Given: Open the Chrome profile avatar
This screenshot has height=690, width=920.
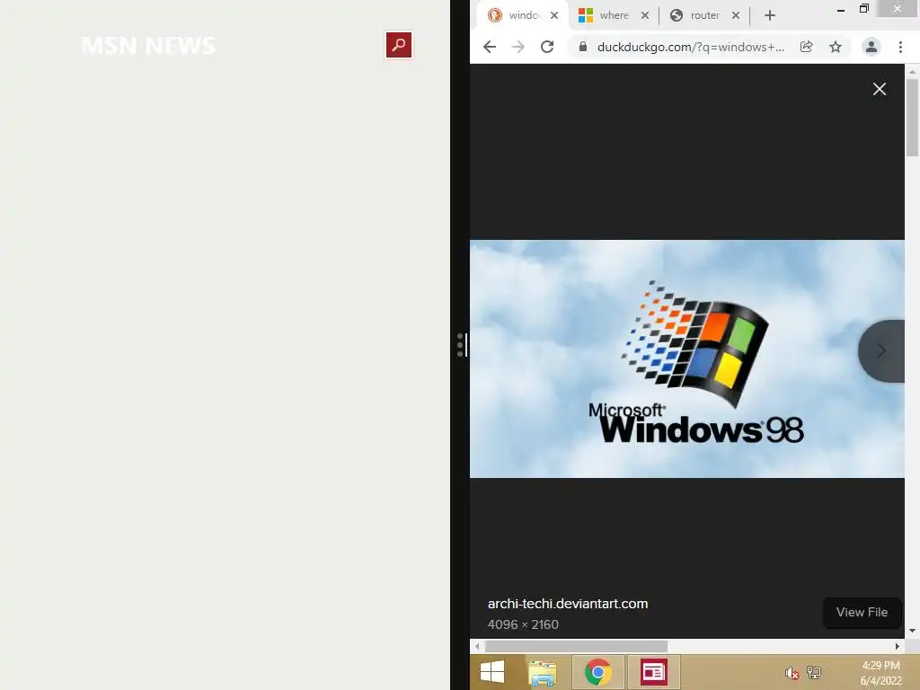Looking at the screenshot, I should coord(871,47).
